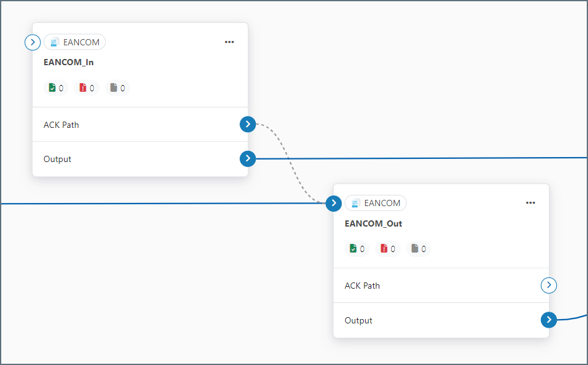Click the EANCOM_In ACK Path output port
The image size is (588, 365).
click(x=248, y=125)
